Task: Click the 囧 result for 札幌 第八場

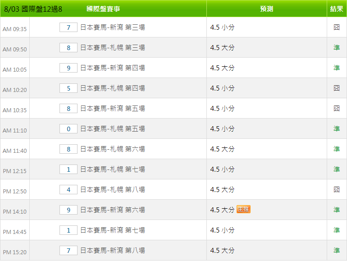Action: [337, 189]
